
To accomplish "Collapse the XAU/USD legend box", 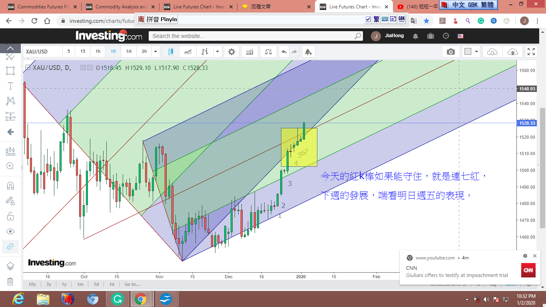I will point(27,68).
